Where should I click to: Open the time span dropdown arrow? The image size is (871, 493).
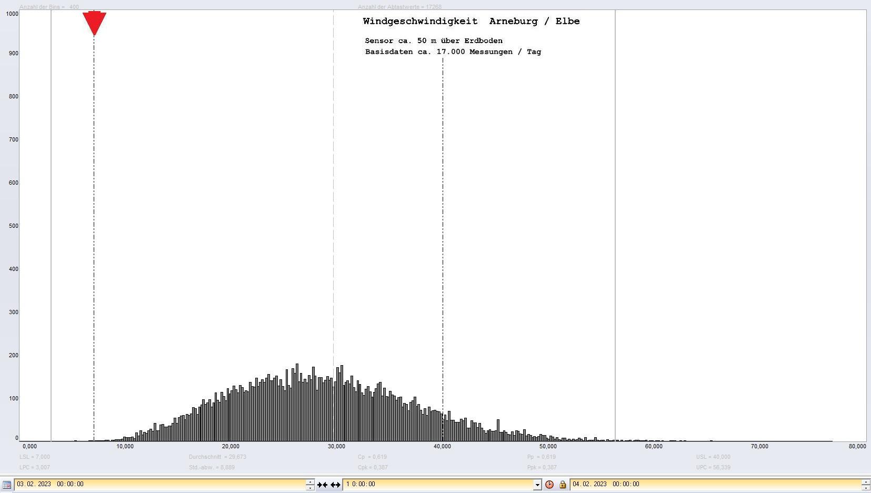tap(537, 485)
